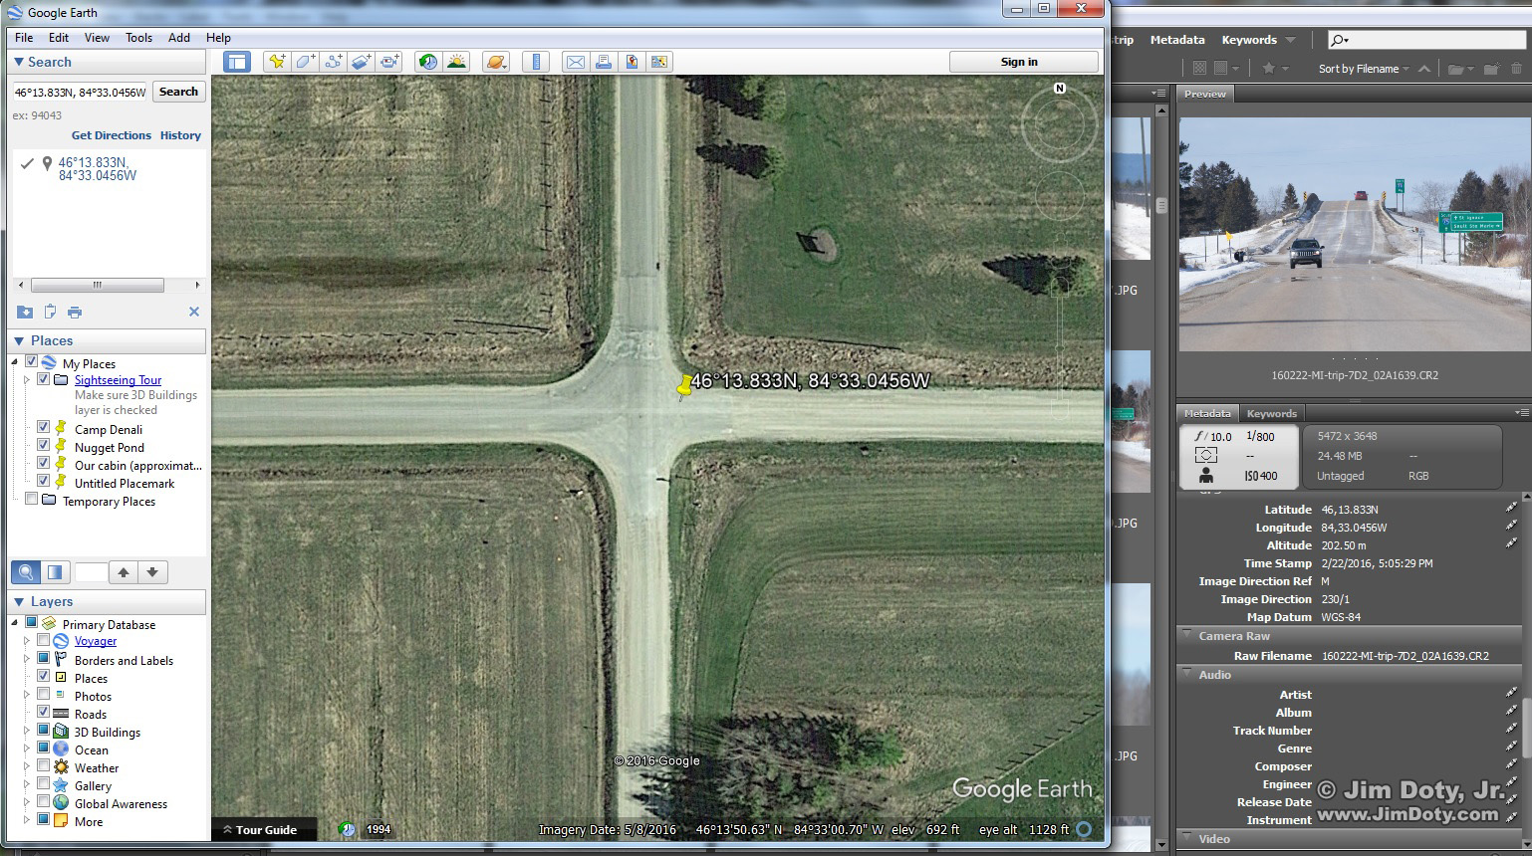The image size is (1532, 856).
Task: Add an image overlay
Action: click(361, 62)
